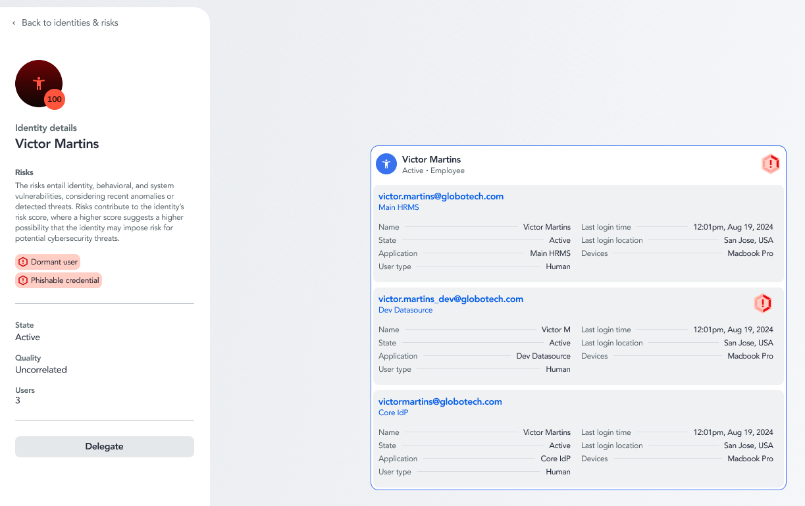
Task: Go back to identities & risks
Action: (70, 22)
